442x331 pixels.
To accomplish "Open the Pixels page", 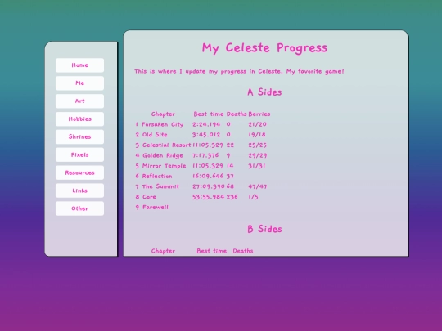I will [x=79, y=154].
